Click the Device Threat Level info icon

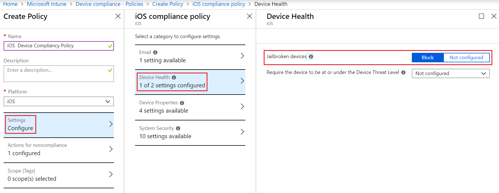pyautogui.click(x=403, y=72)
